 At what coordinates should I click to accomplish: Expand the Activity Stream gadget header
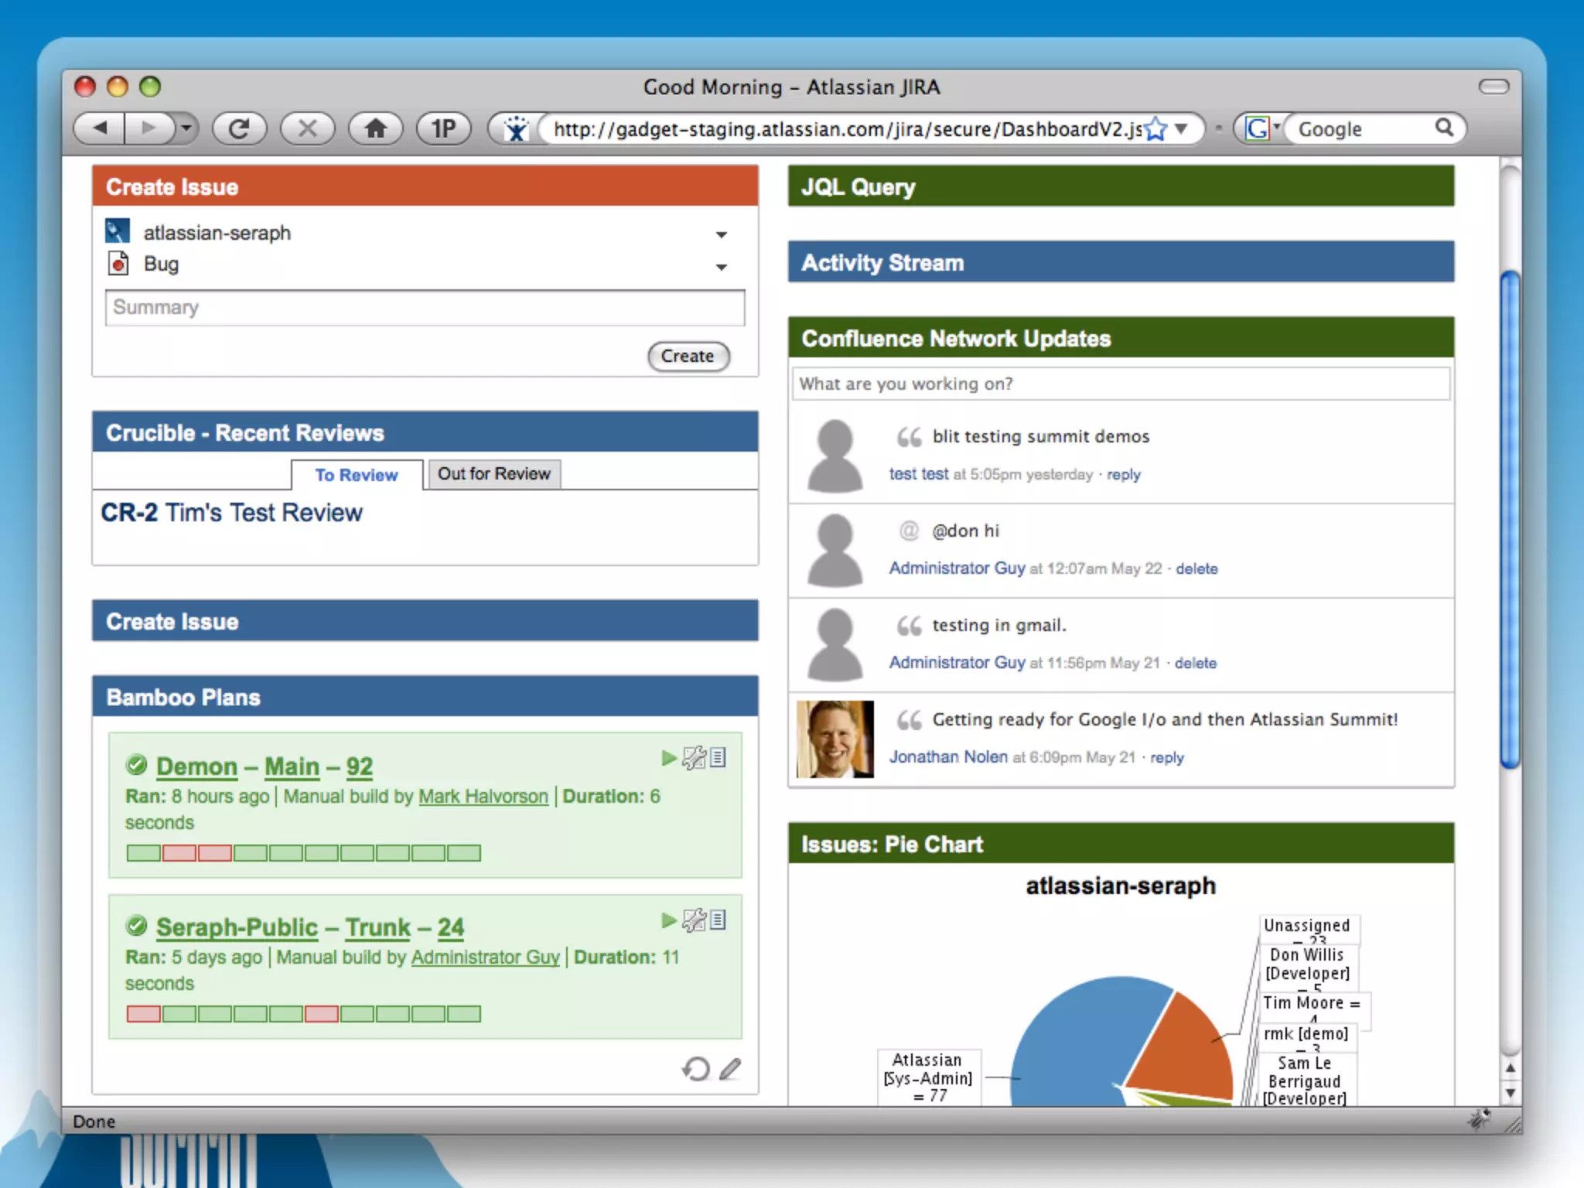[x=1121, y=262]
